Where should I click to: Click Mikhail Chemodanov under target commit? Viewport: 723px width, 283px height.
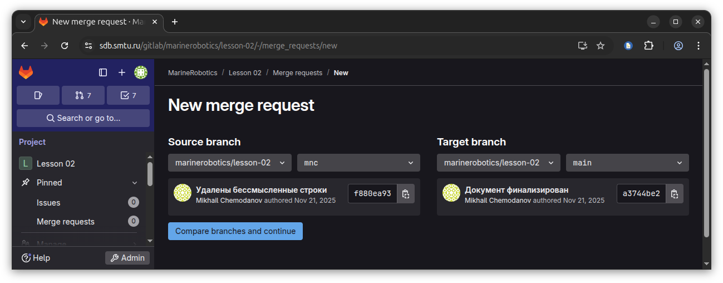point(498,200)
